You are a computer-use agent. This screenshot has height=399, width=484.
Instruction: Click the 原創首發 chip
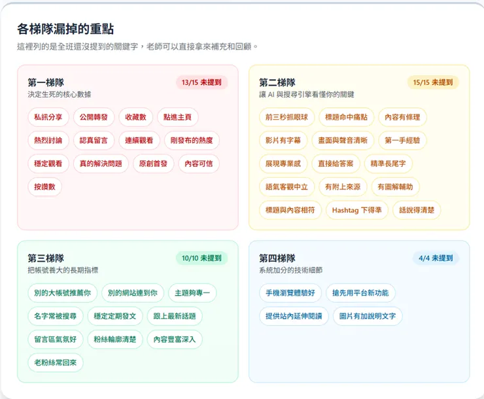(x=153, y=164)
